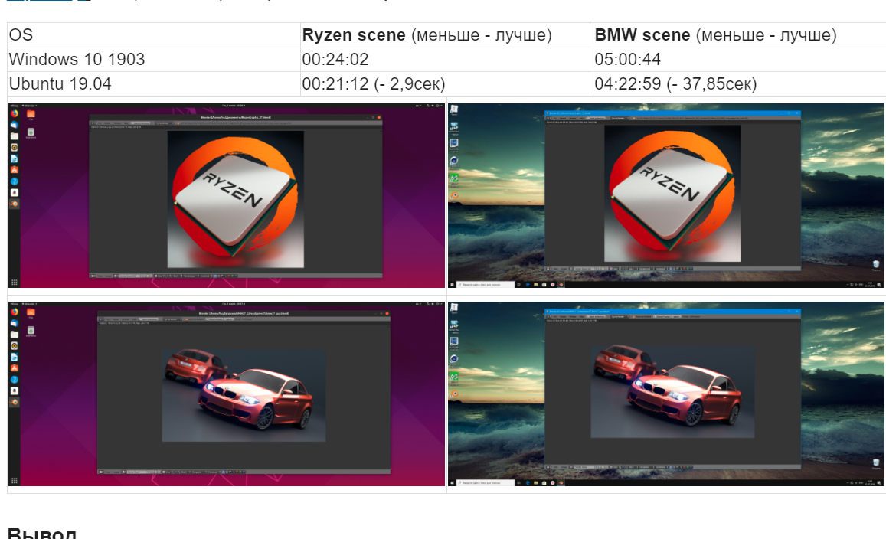The width and height of the screenshot is (886, 539).
Task: Click taskbar search box in Windows BMW screenshot
Action: coord(486,483)
